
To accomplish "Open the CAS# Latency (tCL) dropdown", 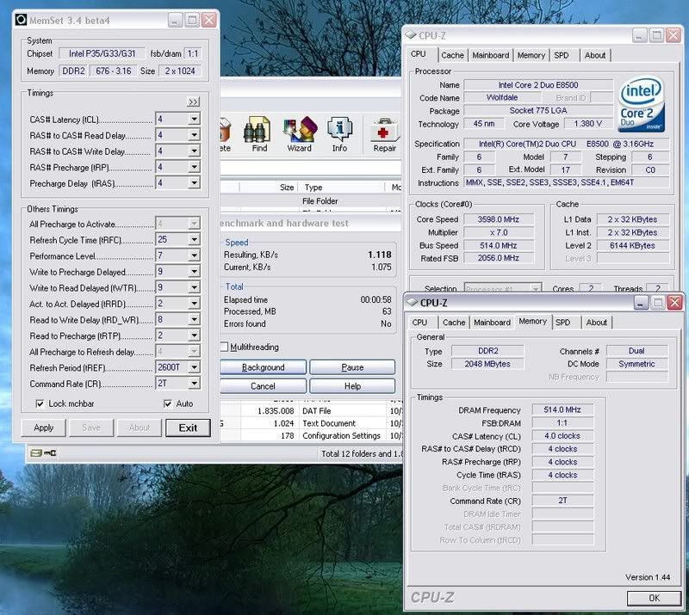I will [194, 119].
